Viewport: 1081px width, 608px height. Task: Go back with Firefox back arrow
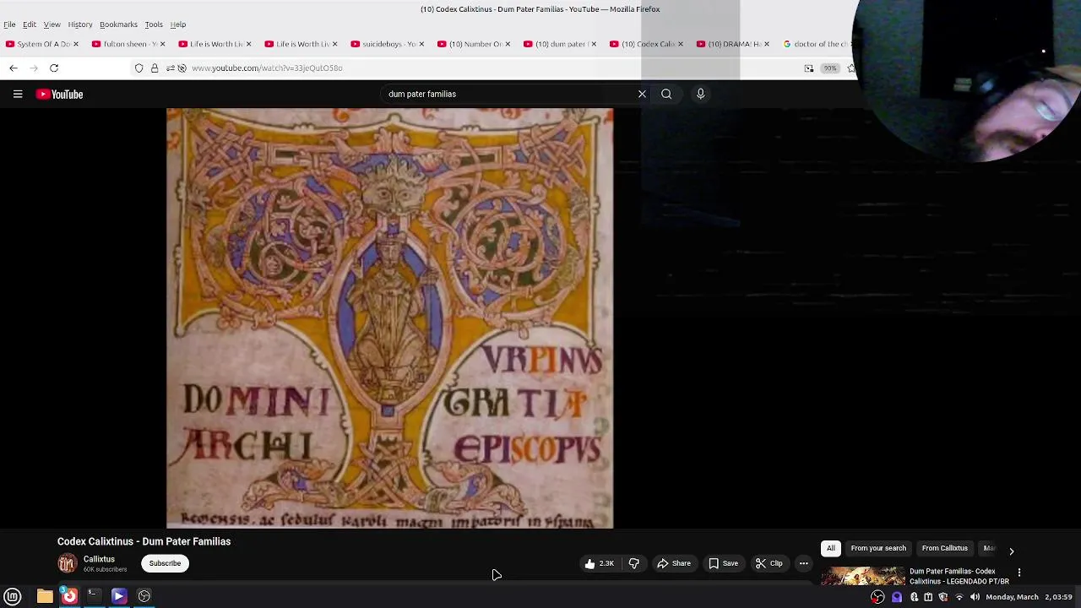pos(13,68)
